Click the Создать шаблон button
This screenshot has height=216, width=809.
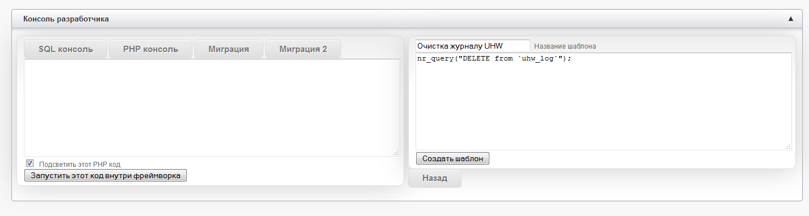click(x=452, y=158)
